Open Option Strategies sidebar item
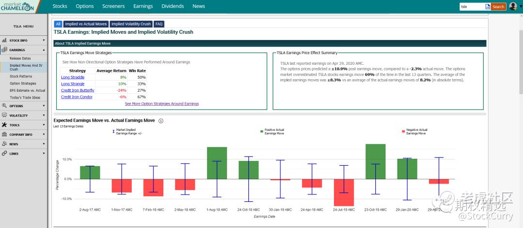Screen dimensions: 523x228 [x=23, y=84]
